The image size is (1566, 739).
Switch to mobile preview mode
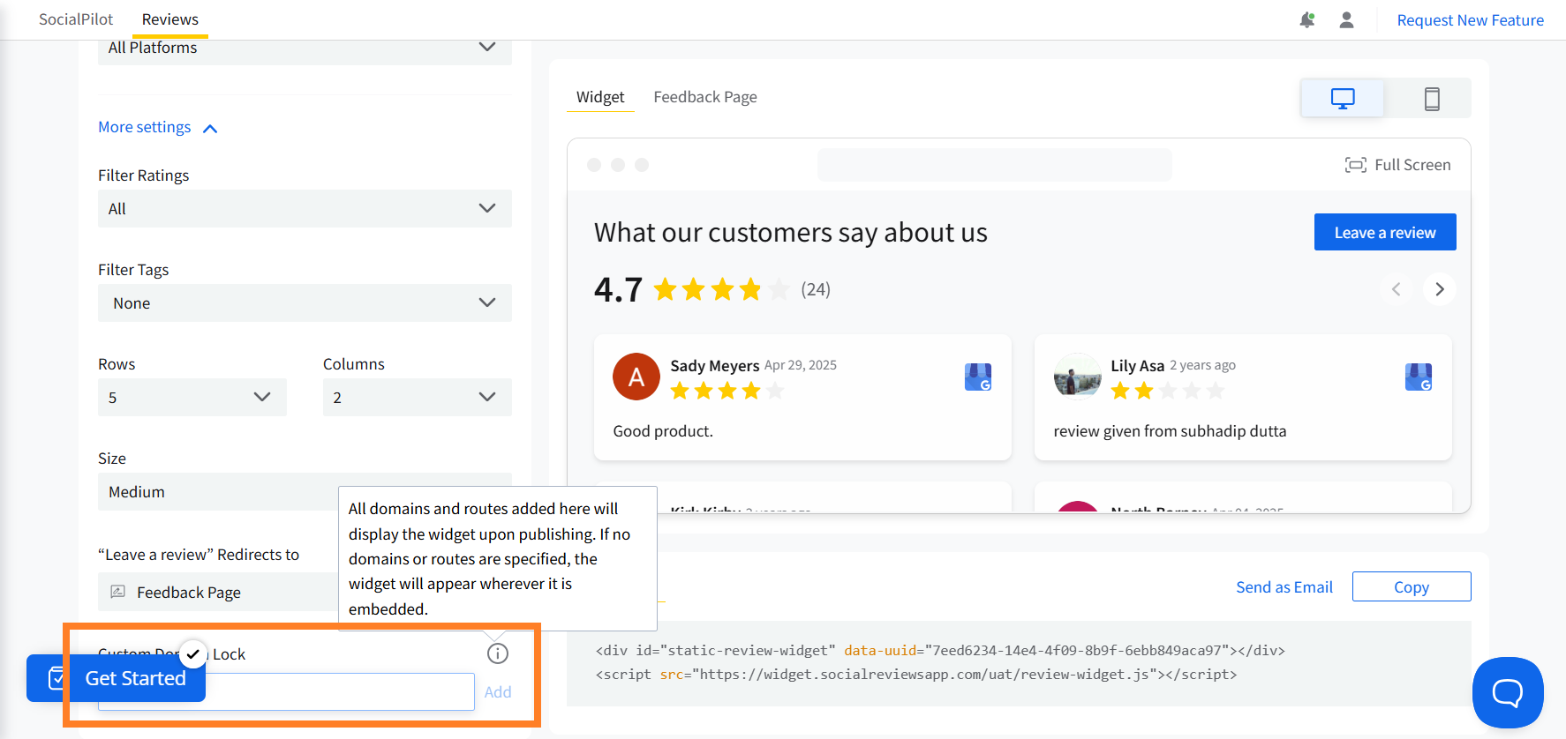click(1432, 98)
